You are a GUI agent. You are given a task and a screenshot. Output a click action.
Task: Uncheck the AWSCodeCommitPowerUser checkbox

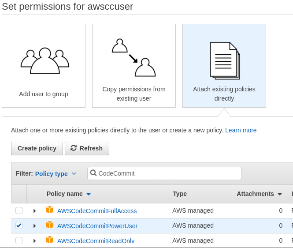(19, 225)
